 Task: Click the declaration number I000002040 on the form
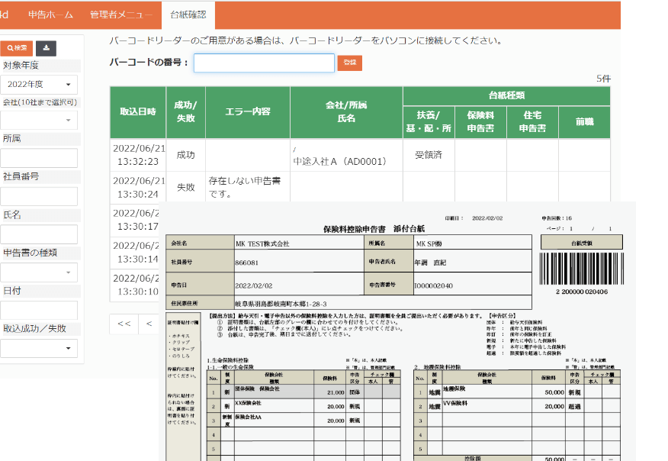[x=434, y=285]
